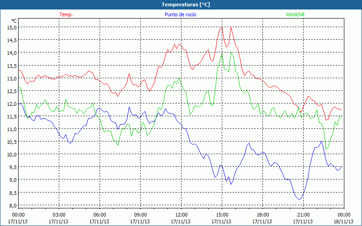
Task: Click the 8,5 y-axis value
Action: tap(14, 193)
